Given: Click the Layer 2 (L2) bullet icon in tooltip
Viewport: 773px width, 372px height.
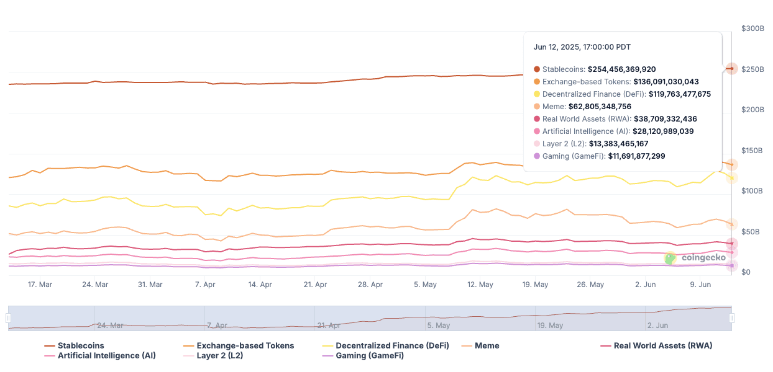Looking at the screenshot, I should point(536,143).
